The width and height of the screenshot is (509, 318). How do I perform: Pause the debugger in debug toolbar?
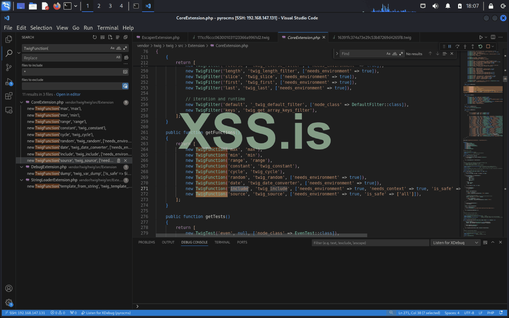[450, 46]
